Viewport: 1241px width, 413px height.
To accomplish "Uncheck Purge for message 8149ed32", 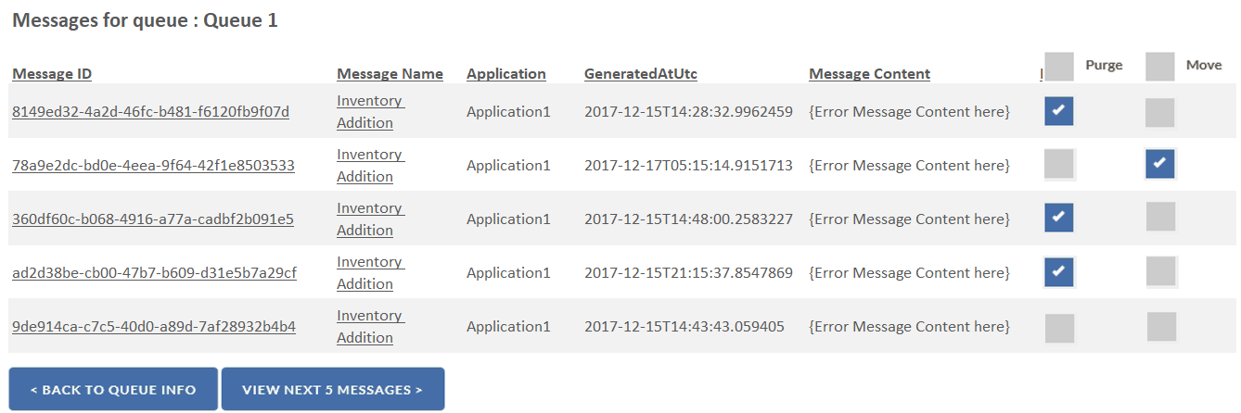I will tap(1059, 111).
